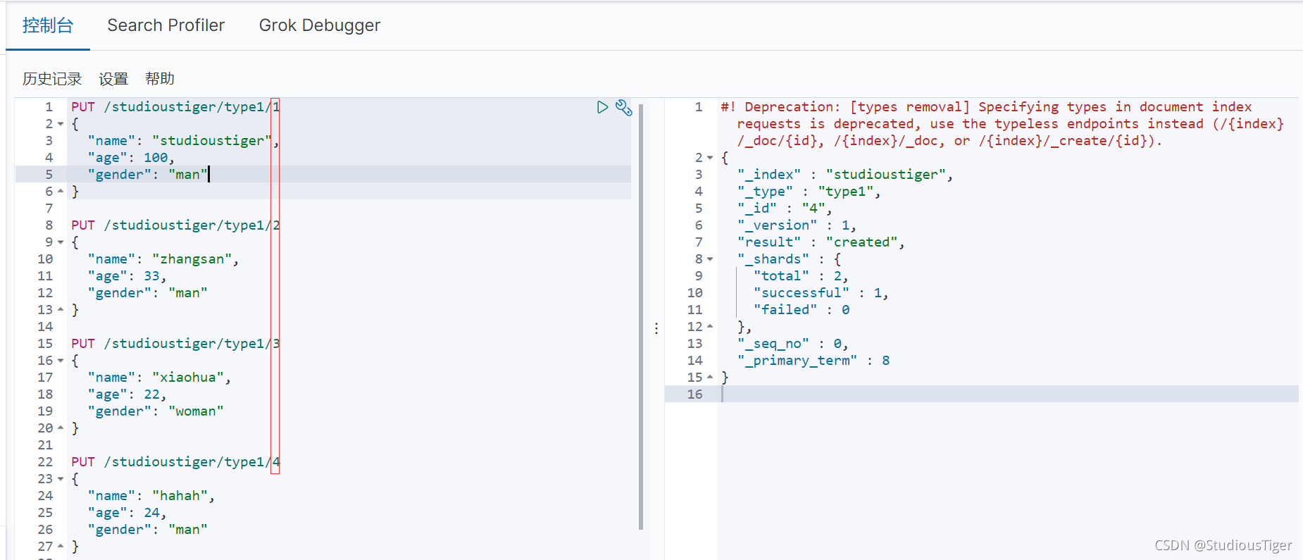This screenshot has width=1303, height=560.
Task: Click the "name": "zhangsan" line
Action: pos(163,259)
